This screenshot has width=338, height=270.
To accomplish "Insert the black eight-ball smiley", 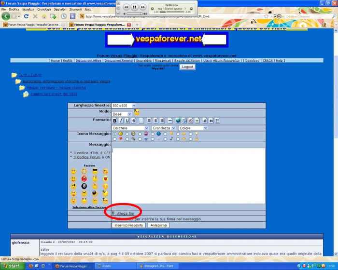I will pos(84,186).
